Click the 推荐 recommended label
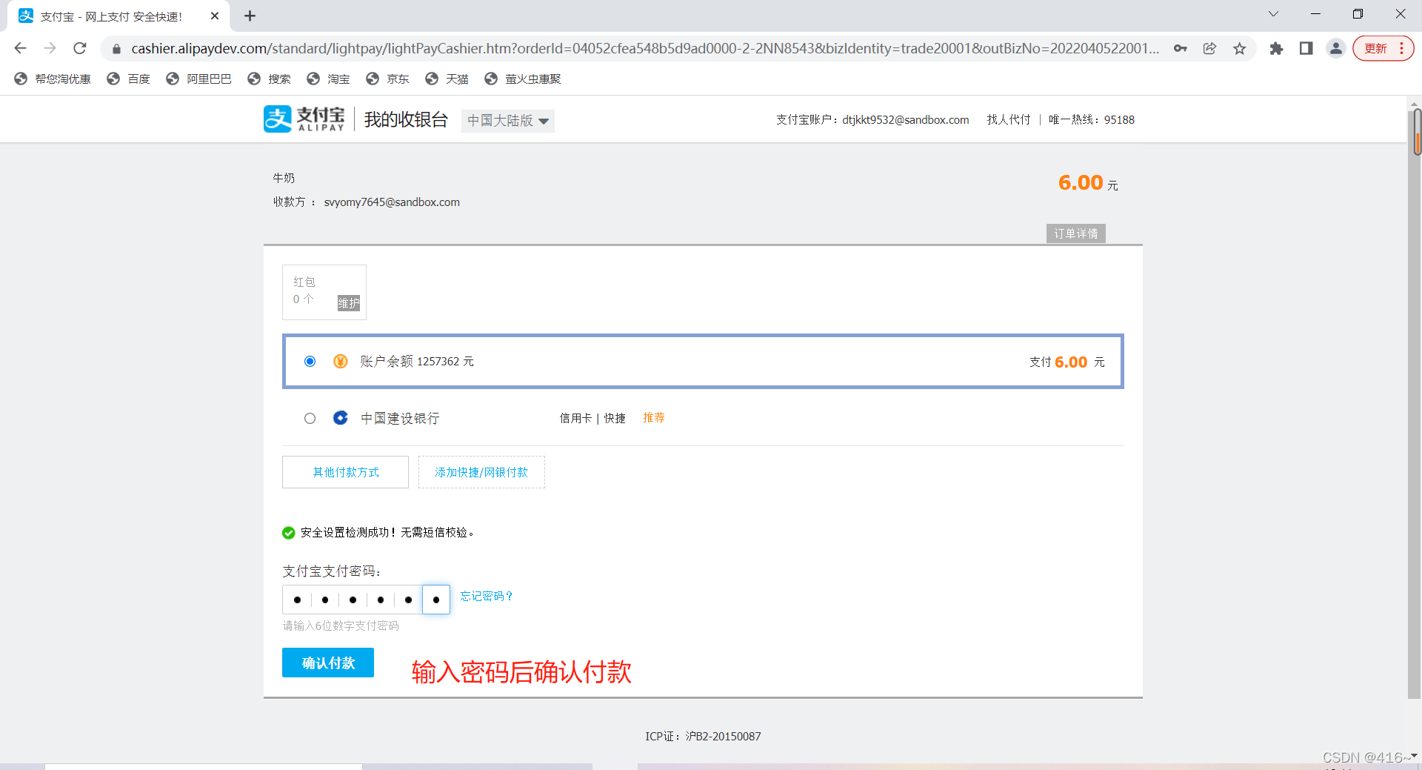1422x770 pixels. click(654, 417)
